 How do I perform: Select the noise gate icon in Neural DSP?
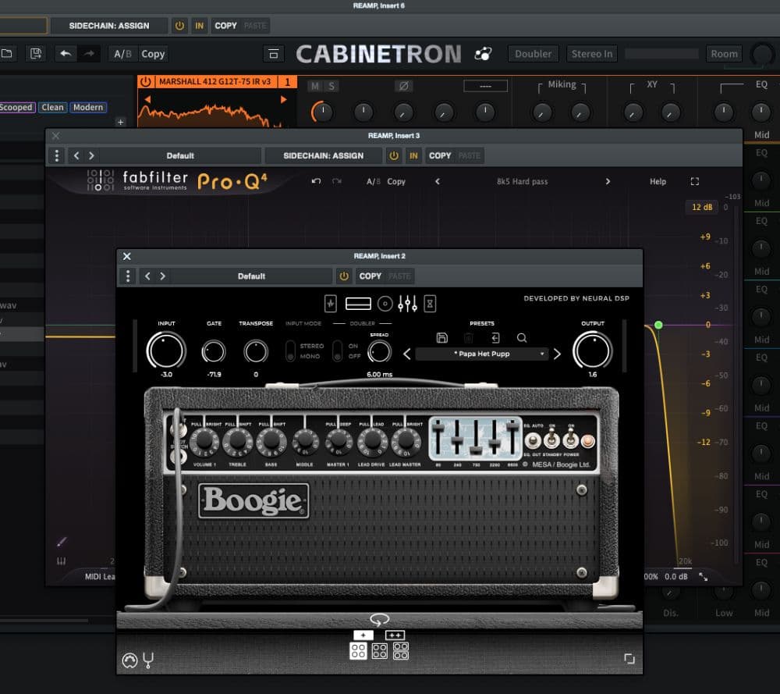(331, 303)
